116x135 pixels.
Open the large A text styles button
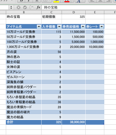point(79,1)
